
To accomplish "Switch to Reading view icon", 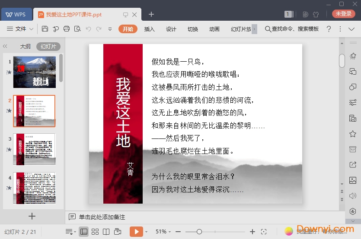I will tap(106, 232).
